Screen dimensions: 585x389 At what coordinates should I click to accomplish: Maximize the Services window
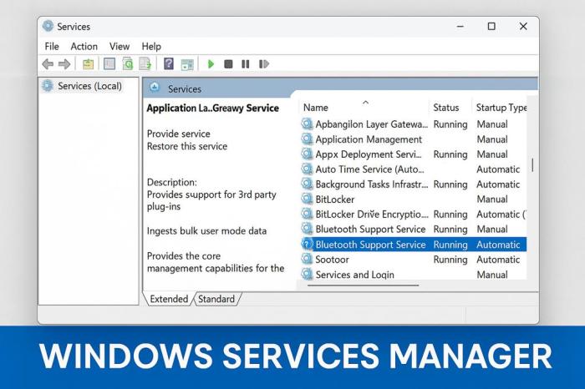coord(491,26)
